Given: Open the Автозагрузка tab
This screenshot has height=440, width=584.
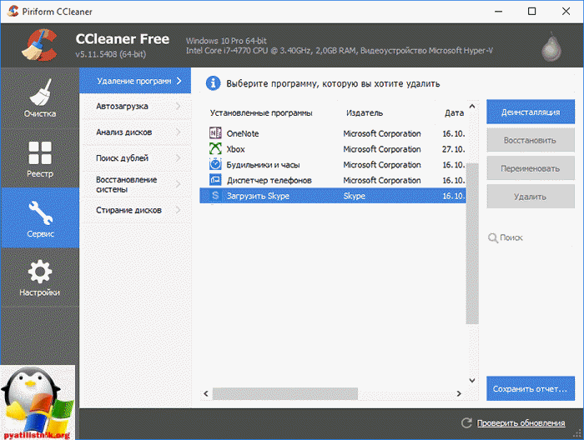Looking at the screenshot, I should tap(135, 107).
